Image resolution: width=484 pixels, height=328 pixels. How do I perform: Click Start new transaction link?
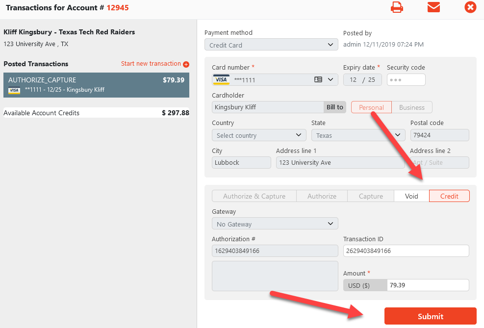click(151, 64)
